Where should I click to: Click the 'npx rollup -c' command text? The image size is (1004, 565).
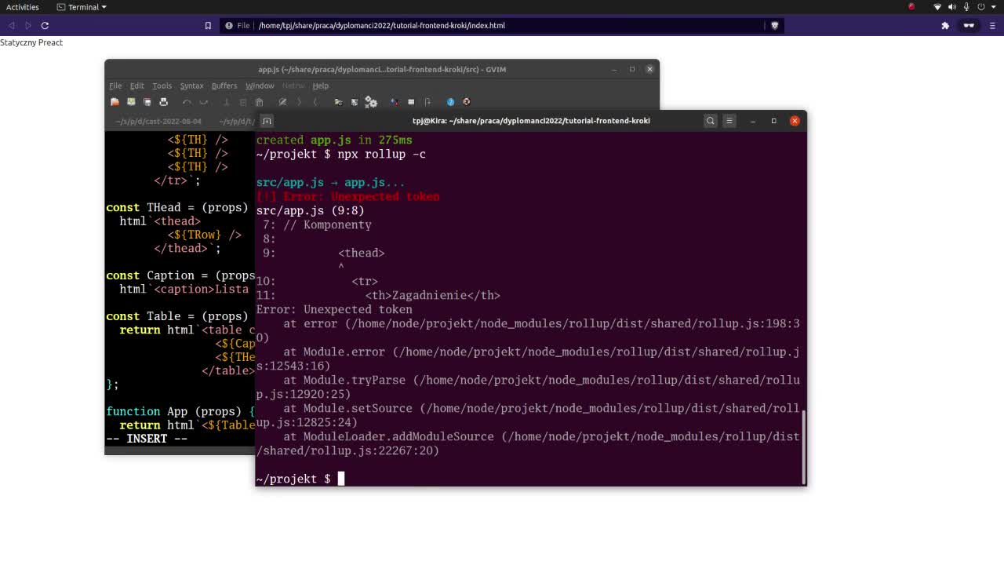tap(382, 154)
